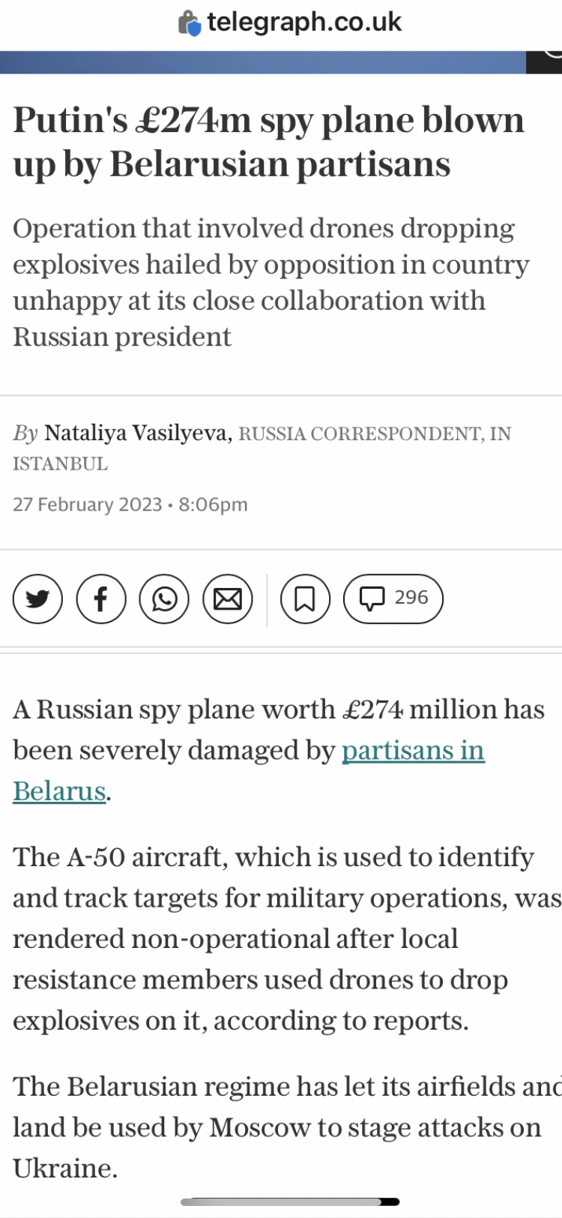This screenshot has width=562, height=1218.
Task: Tap the article headline about spy plane
Action: (x=268, y=142)
